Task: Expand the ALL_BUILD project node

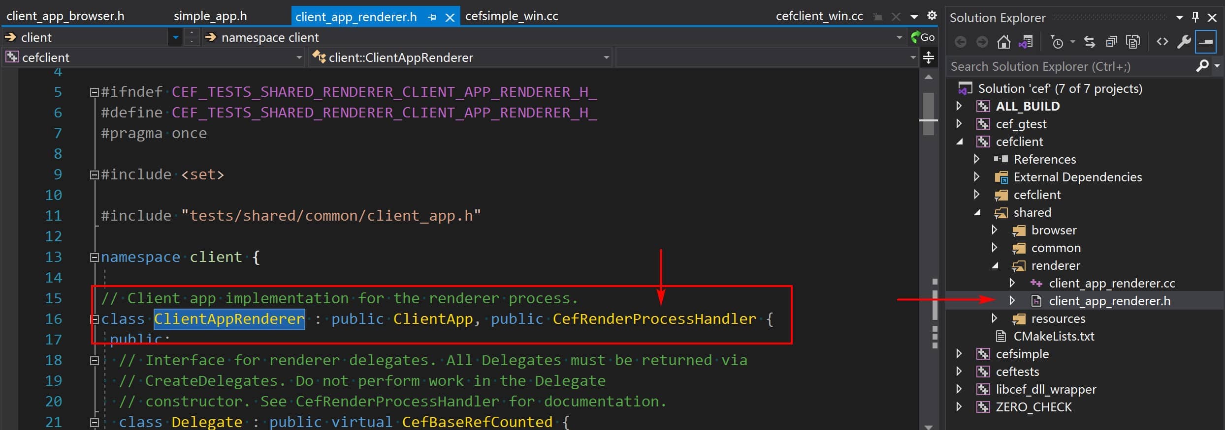Action: [x=959, y=106]
